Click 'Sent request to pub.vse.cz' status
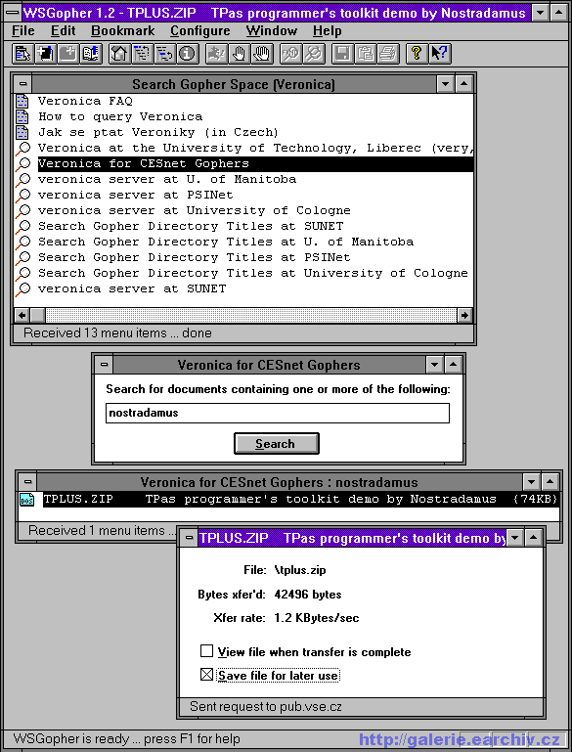Image resolution: width=572 pixels, height=752 pixels. (x=266, y=706)
